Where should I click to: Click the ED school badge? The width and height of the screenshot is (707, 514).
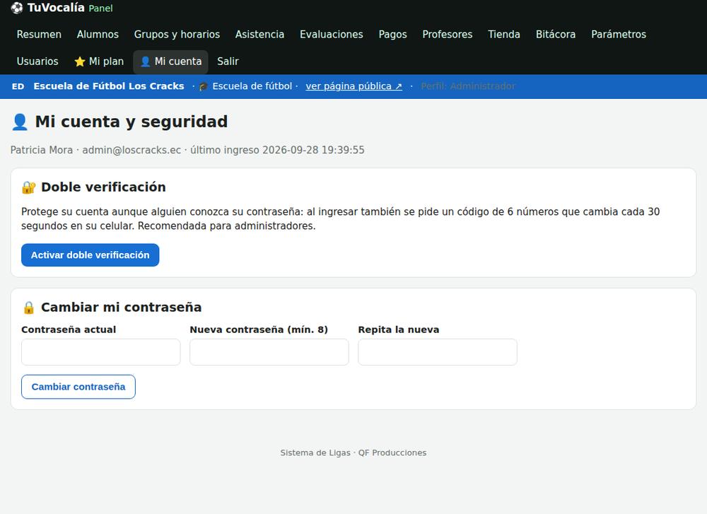click(18, 86)
